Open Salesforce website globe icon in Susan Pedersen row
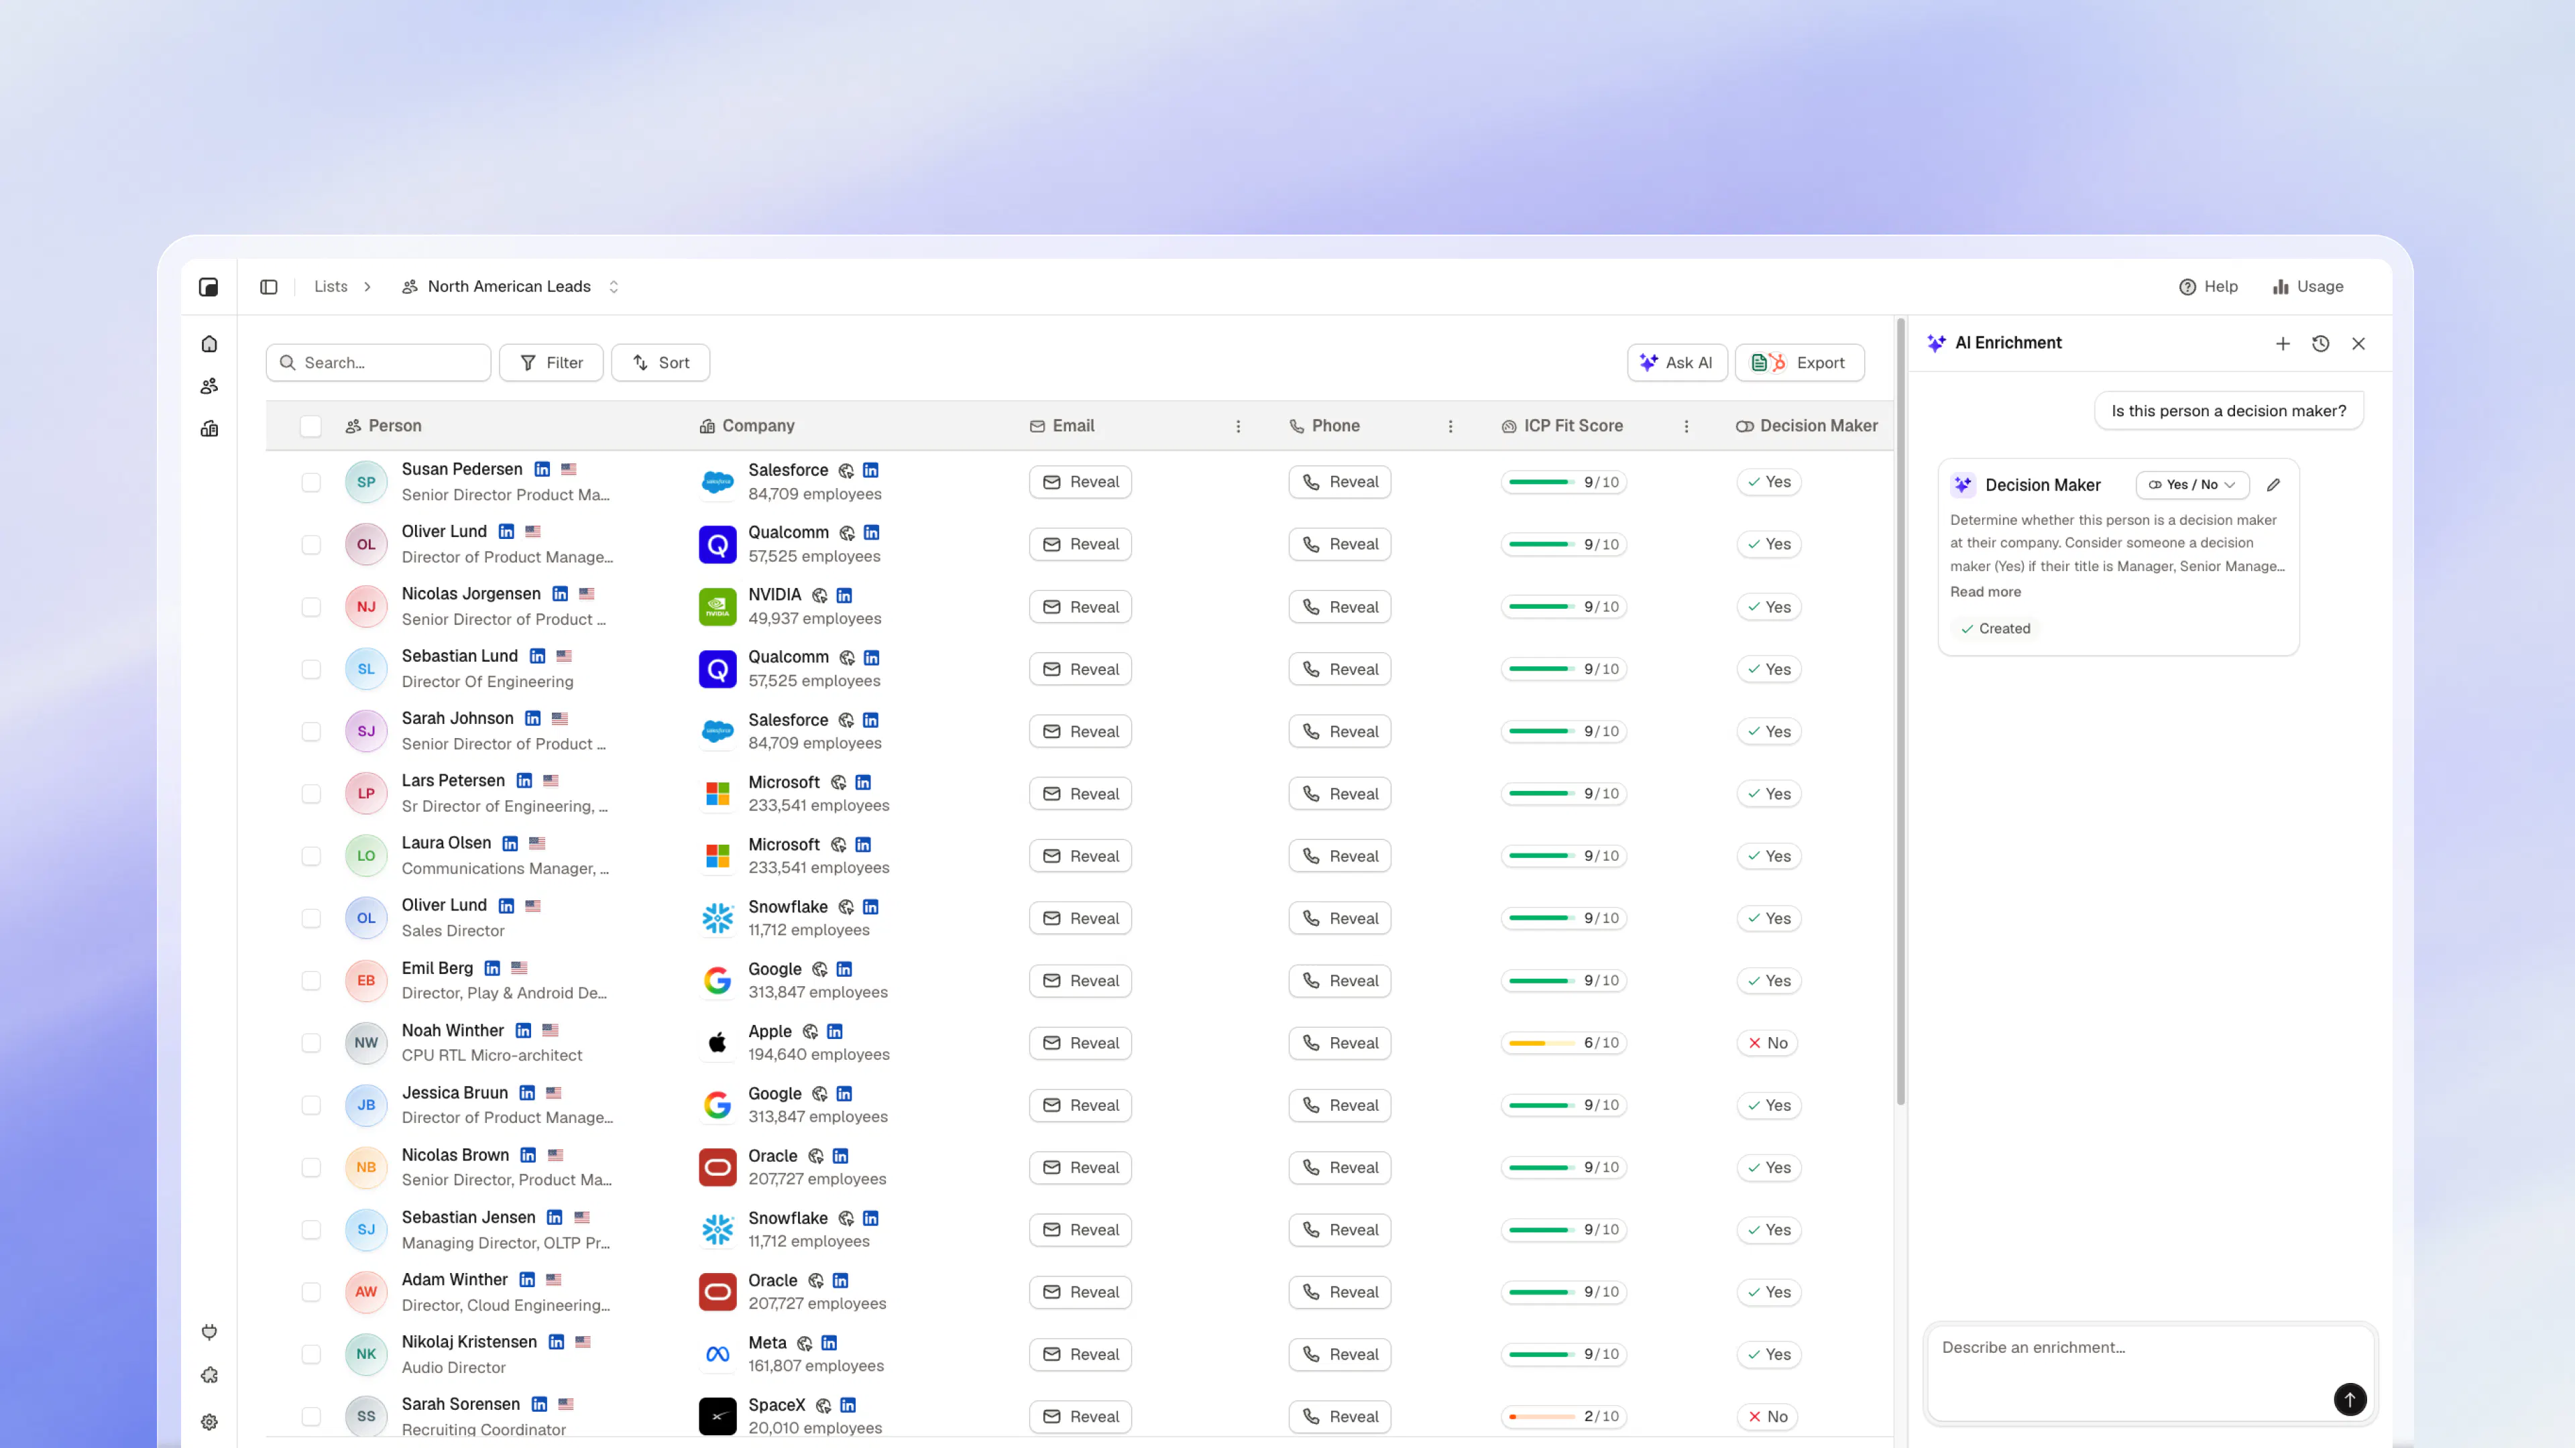Image resolution: width=2575 pixels, height=1448 pixels. (847, 471)
